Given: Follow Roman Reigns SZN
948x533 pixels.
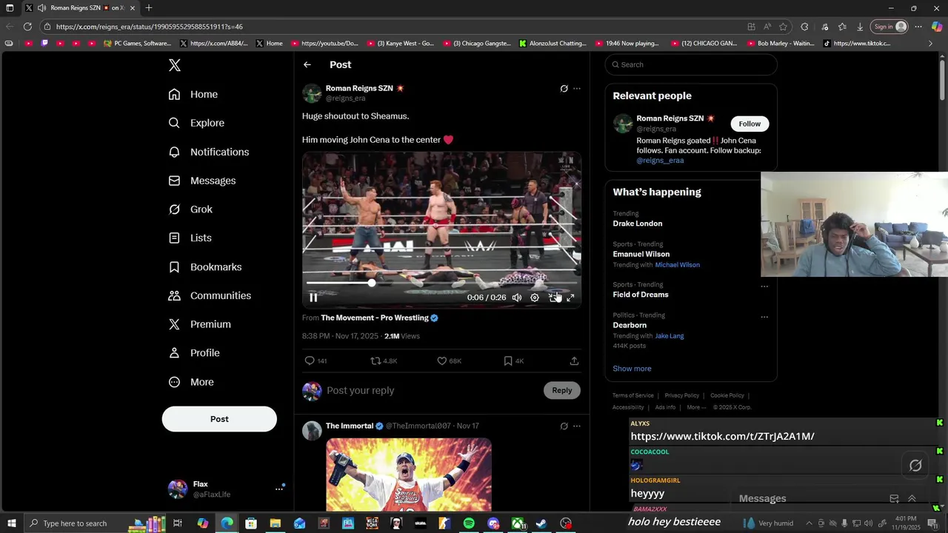Looking at the screenshot, I should pyautogui.click(x=750, y=124).
